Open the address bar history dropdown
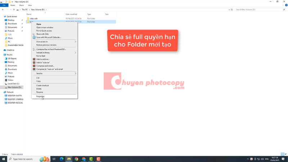This screenshot has height=162, width=288. (x=229, y=10)
